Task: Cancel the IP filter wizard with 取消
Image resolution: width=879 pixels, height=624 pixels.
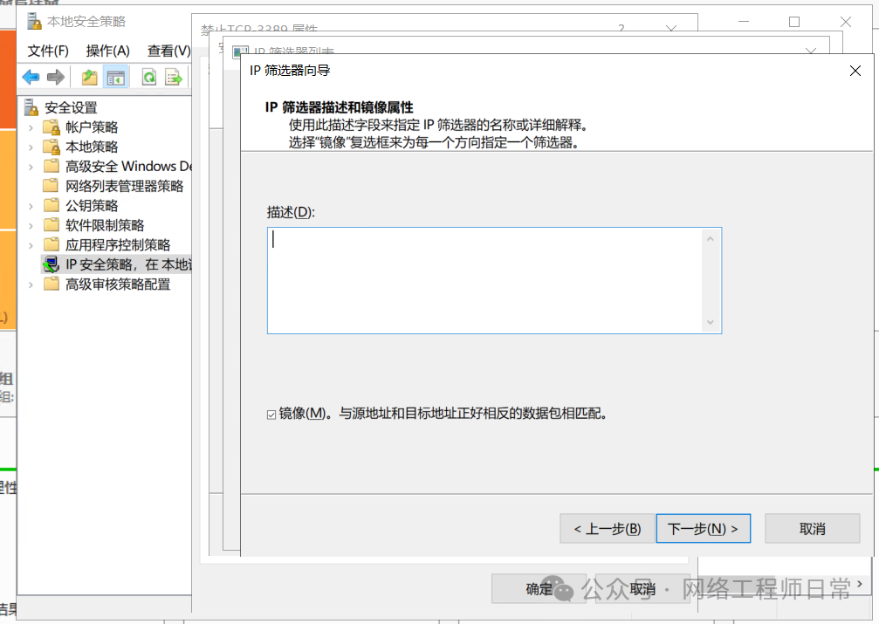Action: click(812, 529)
